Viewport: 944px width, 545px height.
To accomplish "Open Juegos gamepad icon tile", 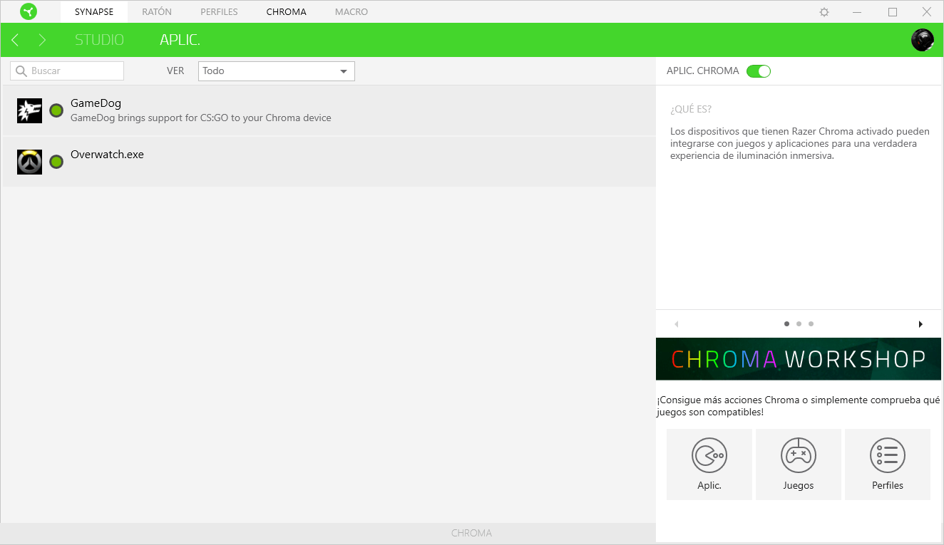I will 799,464.
